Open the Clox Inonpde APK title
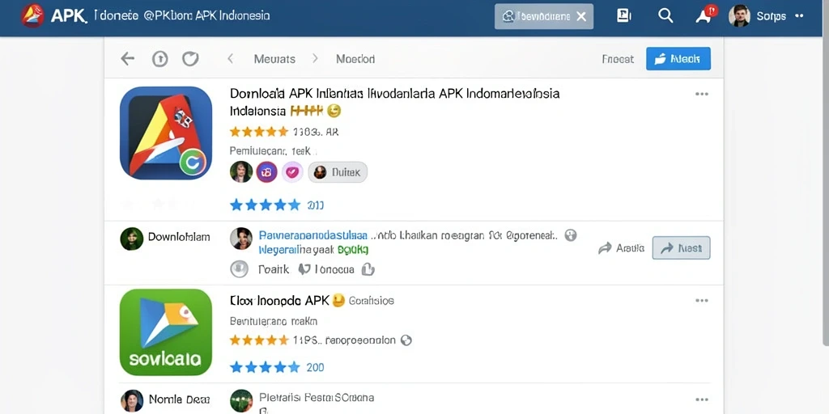Screen dimensions: 829x414 (279, 301)
